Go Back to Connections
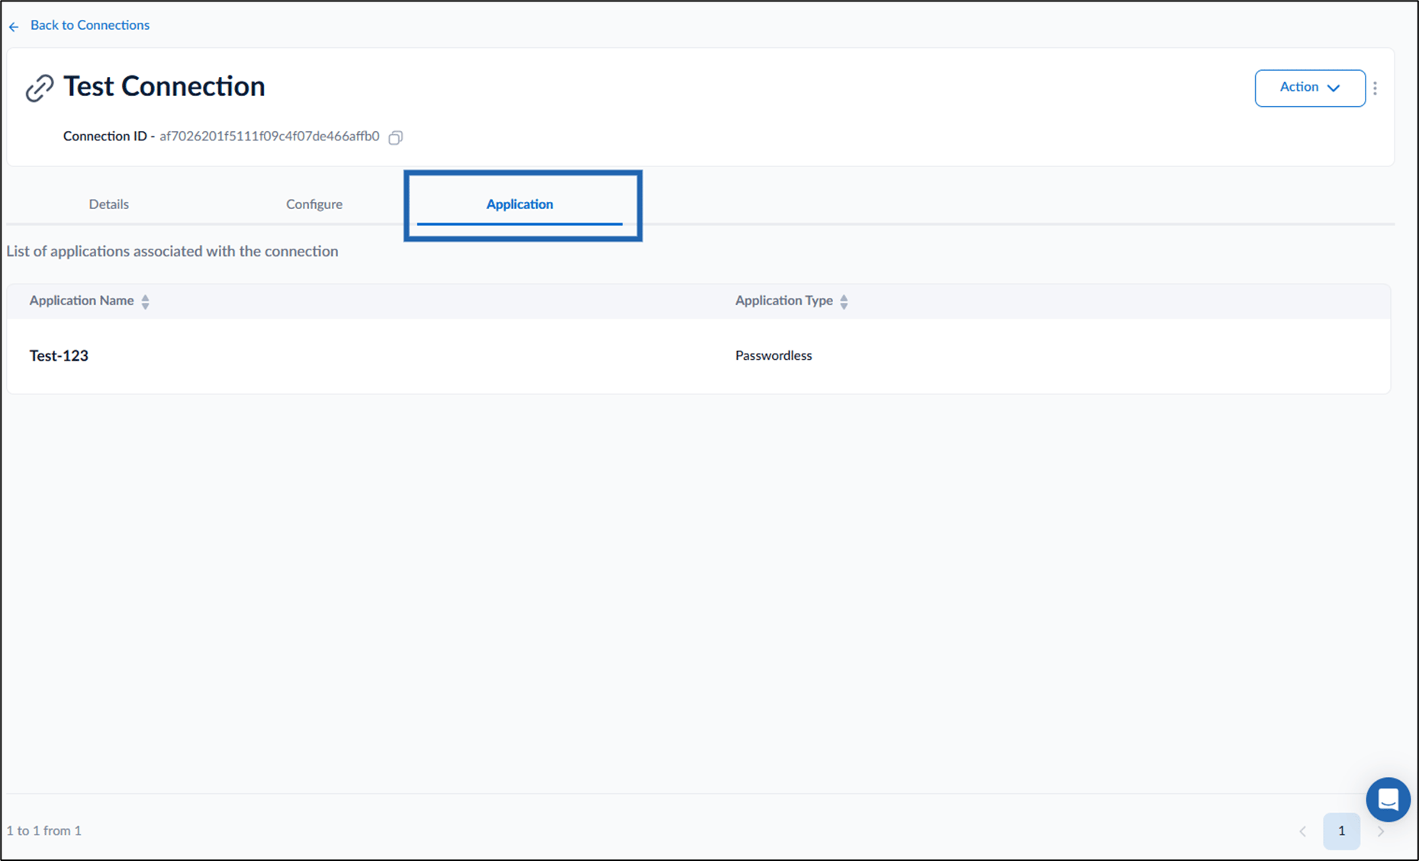1419x861 pixels. pos(90,25)
